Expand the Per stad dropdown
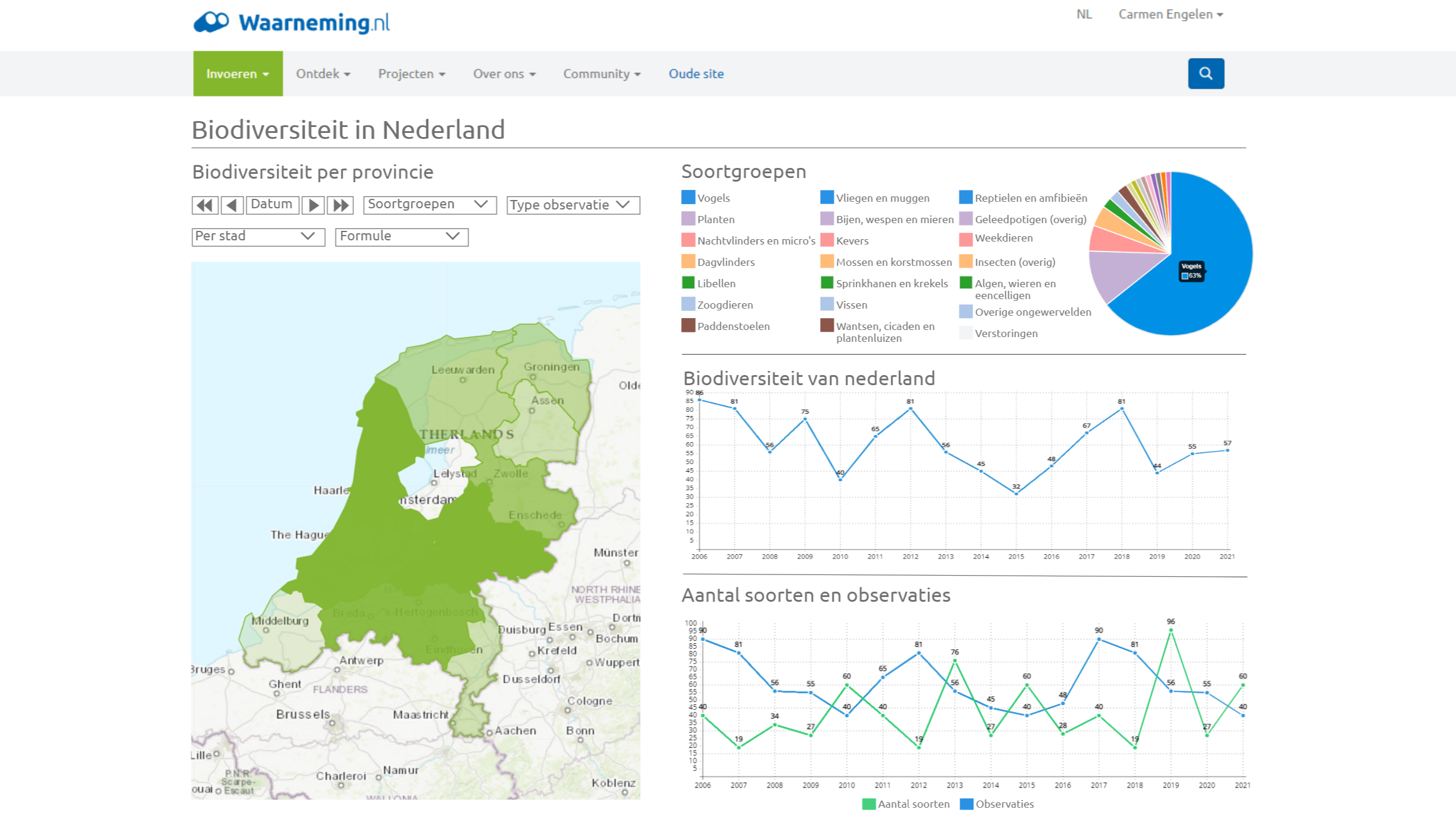 click(258, 237)
